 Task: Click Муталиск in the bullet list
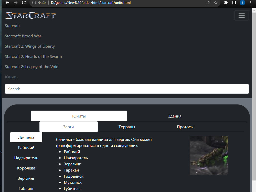pos(73,182)
